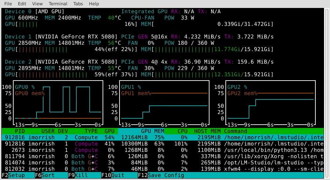
Task: Select the Xorg process row PID 811794
Action: tap(163, 156)
